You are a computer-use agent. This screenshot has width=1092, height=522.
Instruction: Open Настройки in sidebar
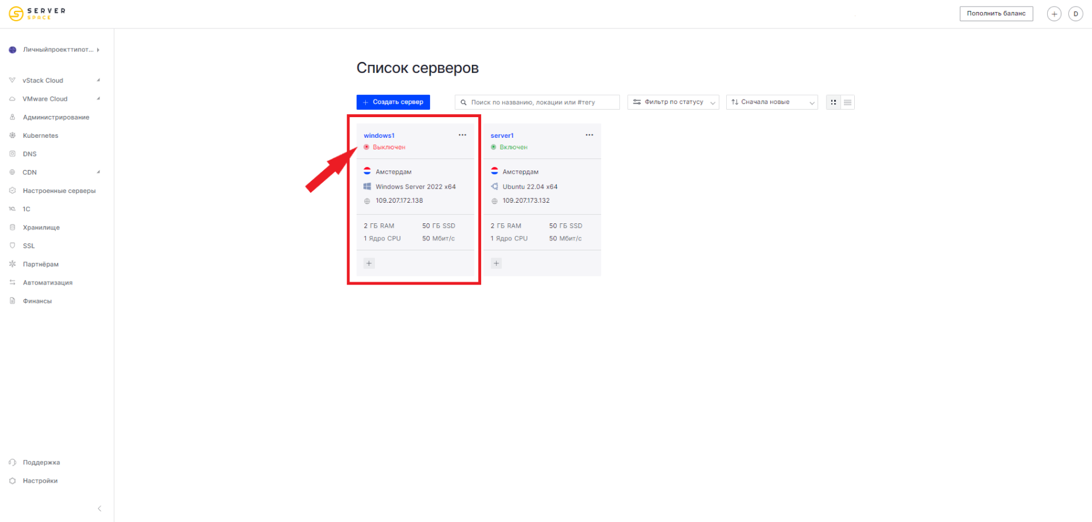(40, 481)
